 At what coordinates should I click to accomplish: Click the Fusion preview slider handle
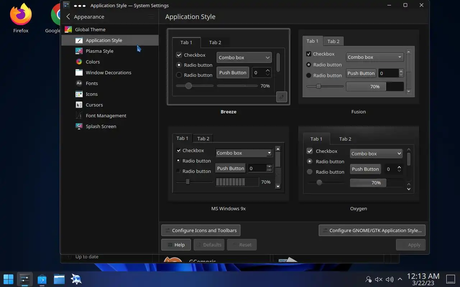318,86
